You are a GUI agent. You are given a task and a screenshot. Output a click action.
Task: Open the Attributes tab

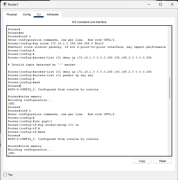52,14
